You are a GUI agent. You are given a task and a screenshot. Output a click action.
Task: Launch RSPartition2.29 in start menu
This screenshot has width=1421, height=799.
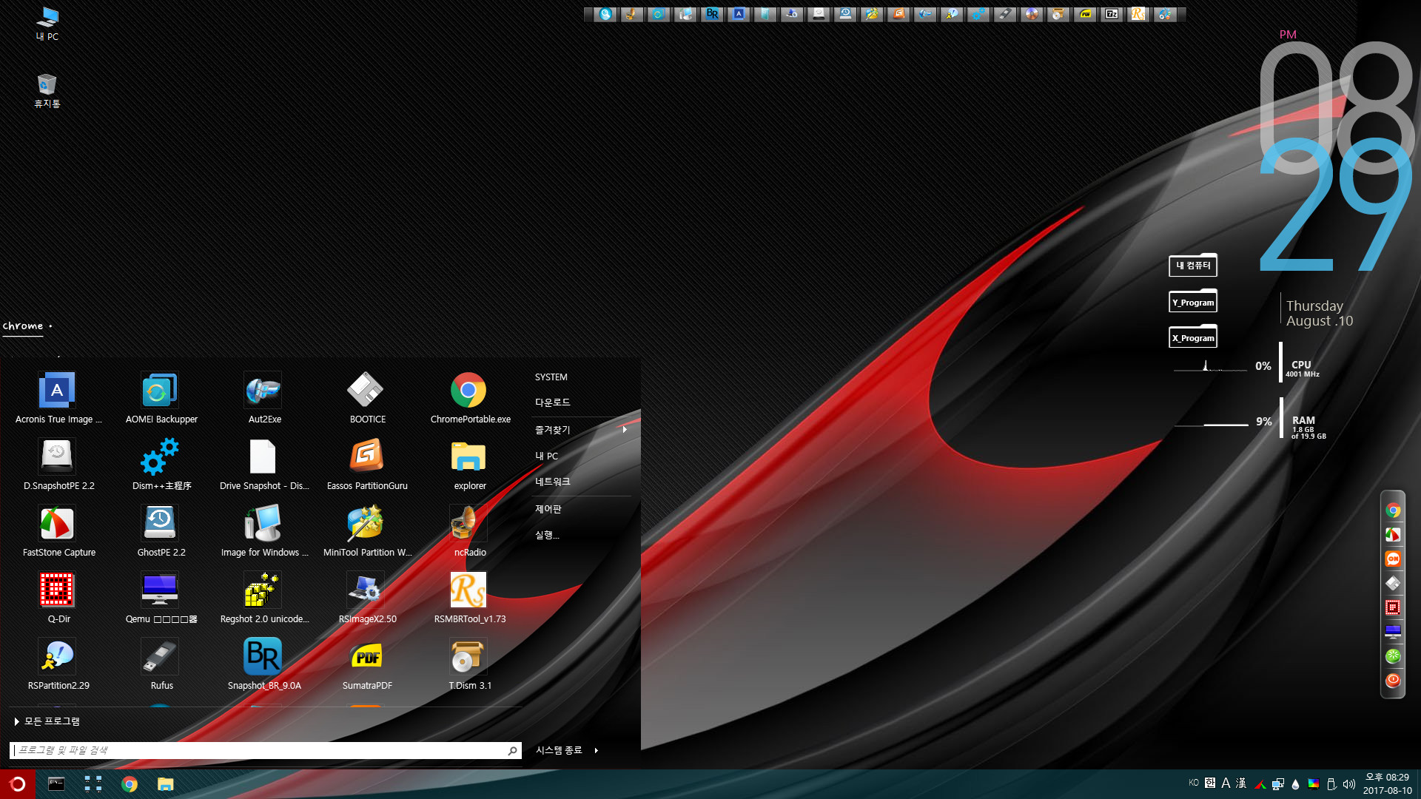[58, 664]
